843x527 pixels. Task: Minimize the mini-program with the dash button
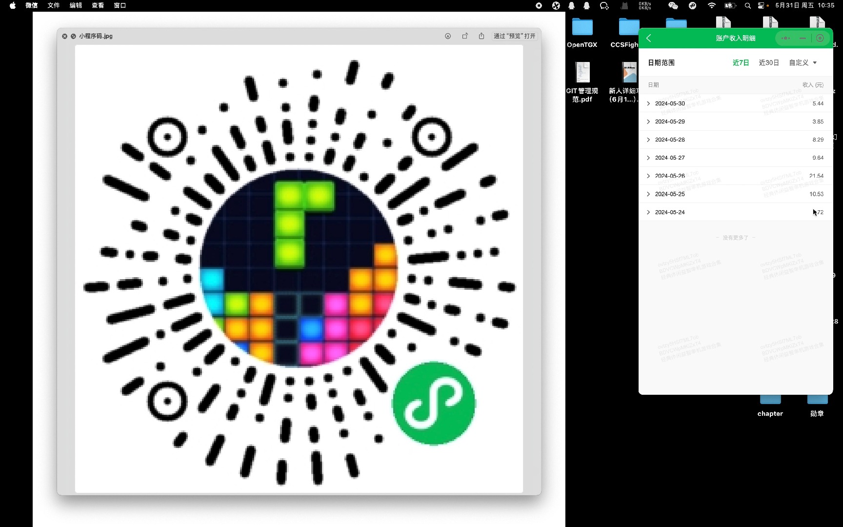(x=803, y=38)
